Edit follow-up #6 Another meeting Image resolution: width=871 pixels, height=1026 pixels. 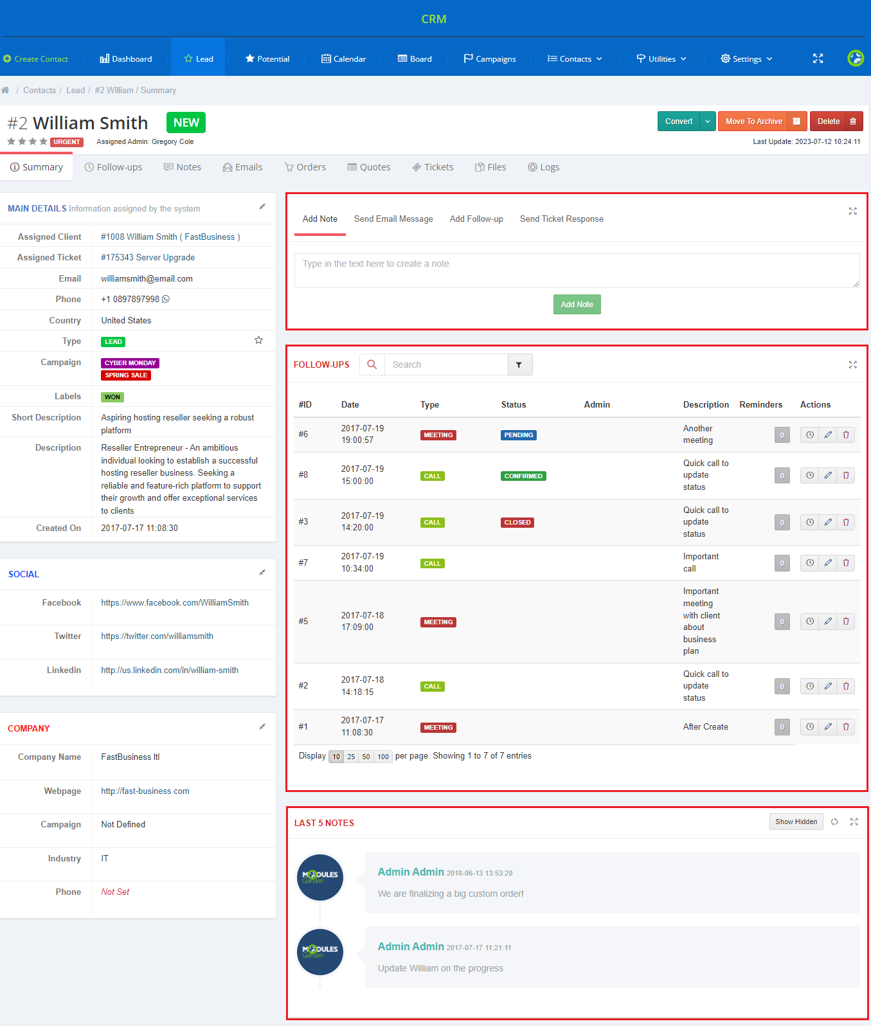coord(828,435)
